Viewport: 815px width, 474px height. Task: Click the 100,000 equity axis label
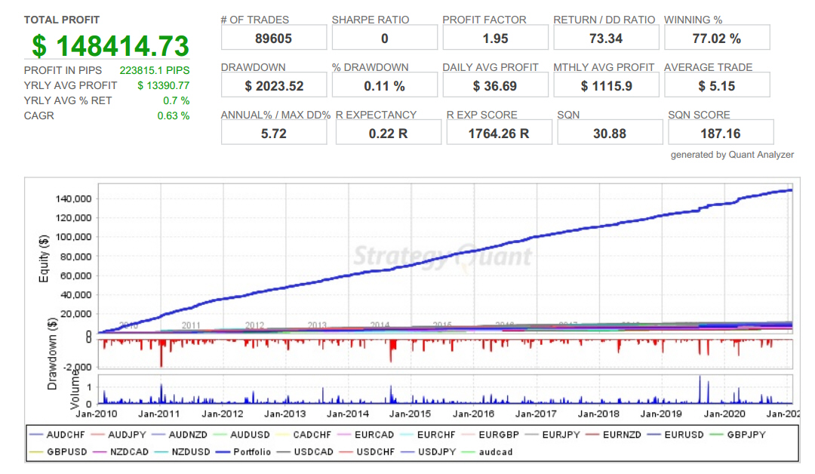pyautogui.click(x=73, y=238)
